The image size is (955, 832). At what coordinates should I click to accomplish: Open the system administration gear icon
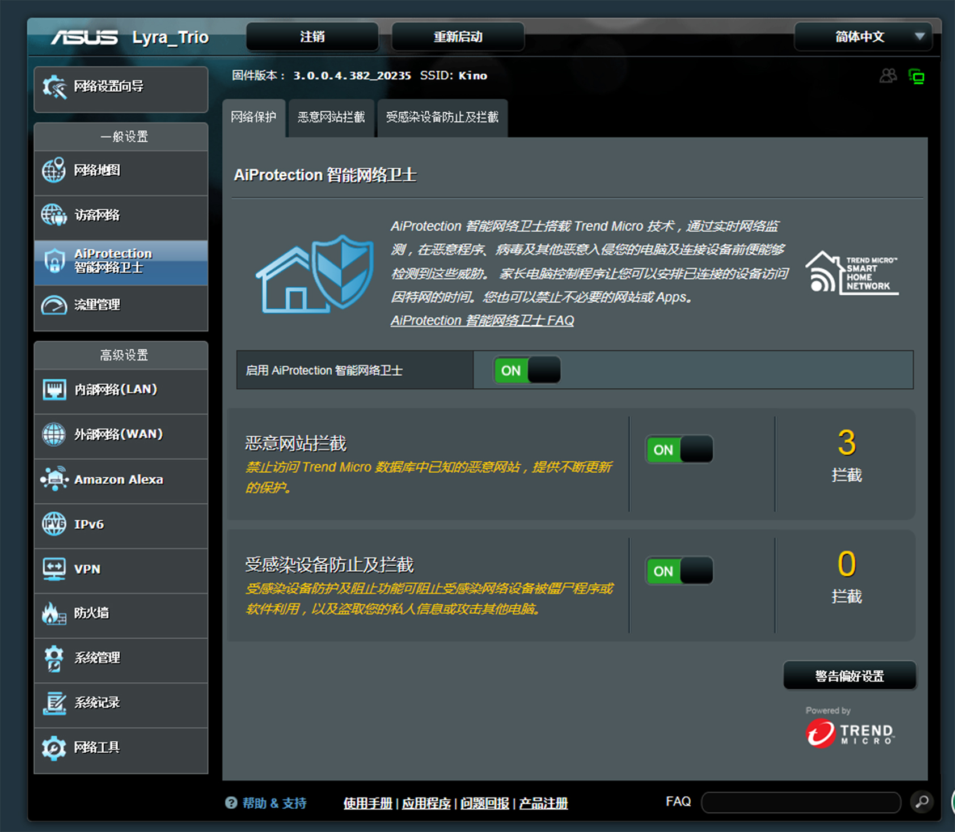(x=54, y=658)
